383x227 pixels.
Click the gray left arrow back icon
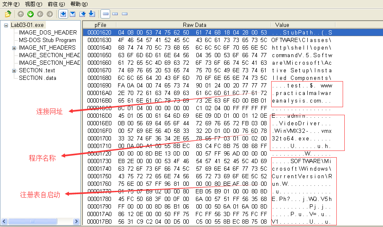click(x=40, y=14)
